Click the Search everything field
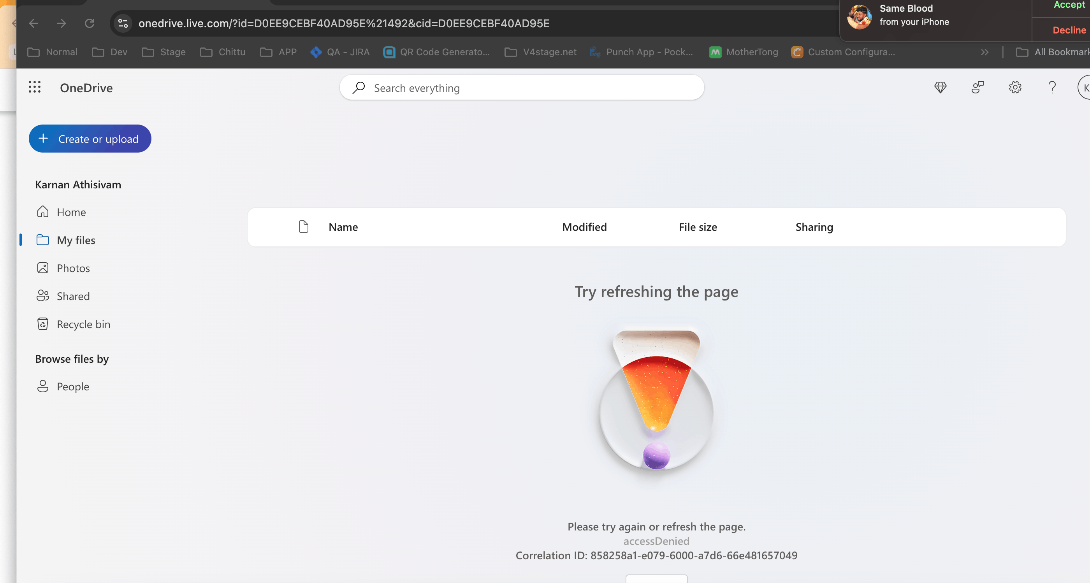The height and width of the screenshot is (583, 1090). (x=521, y=88)
